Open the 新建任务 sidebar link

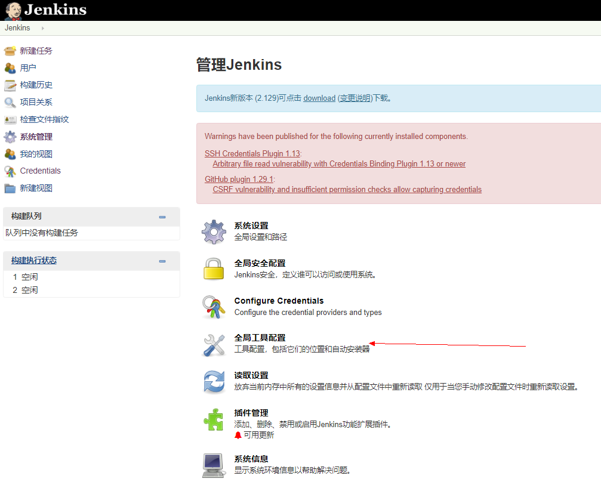click(36, 51)
